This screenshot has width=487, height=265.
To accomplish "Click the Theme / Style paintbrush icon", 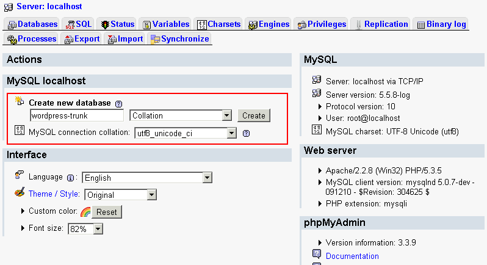I will (x=20, y=193).
